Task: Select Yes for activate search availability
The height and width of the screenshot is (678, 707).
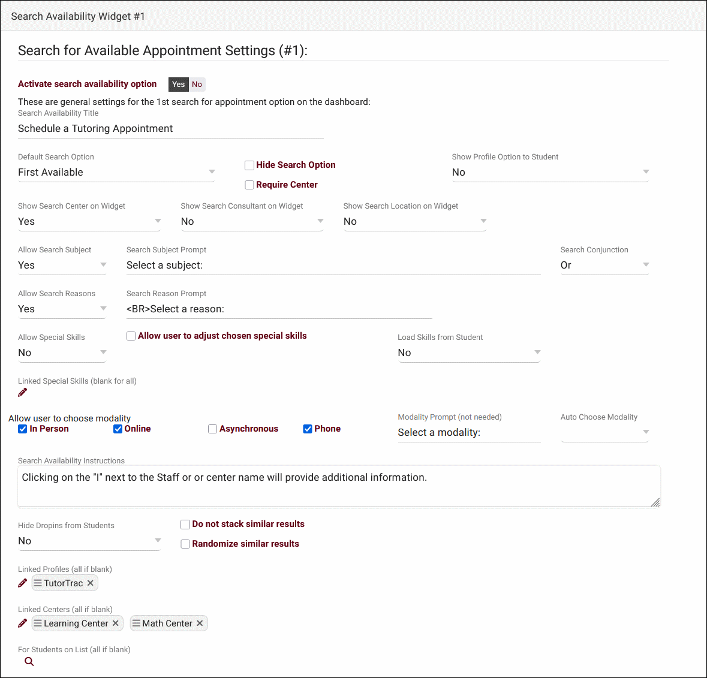Action: [x=179, y=85]
